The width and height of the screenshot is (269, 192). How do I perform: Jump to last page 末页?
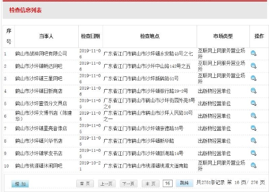[x=151, y=184]
